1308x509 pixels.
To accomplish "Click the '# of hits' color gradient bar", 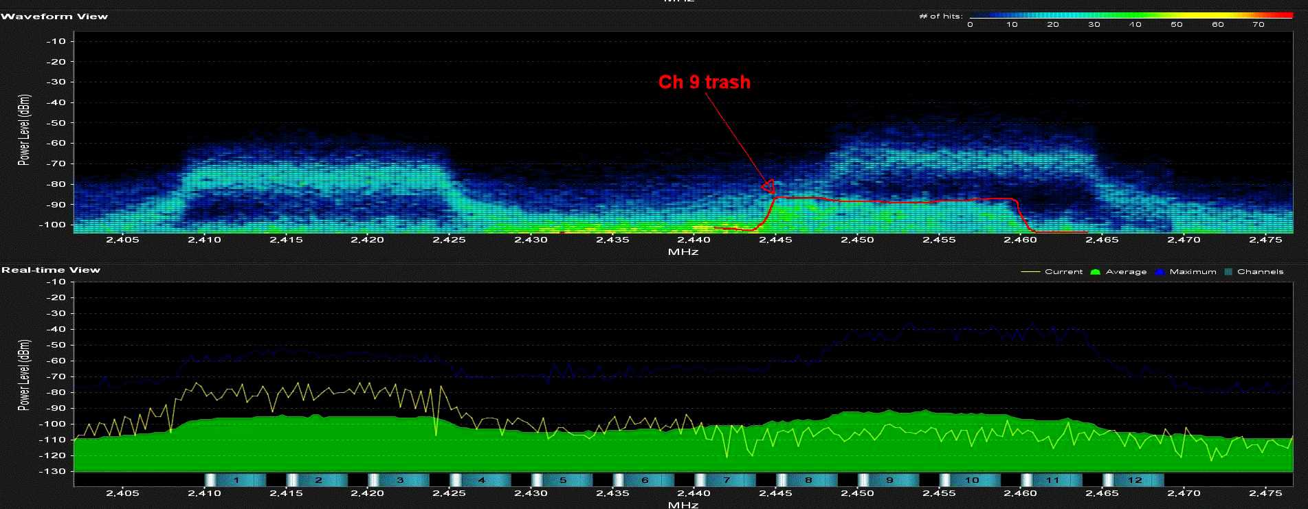I will click(1131, 15).
